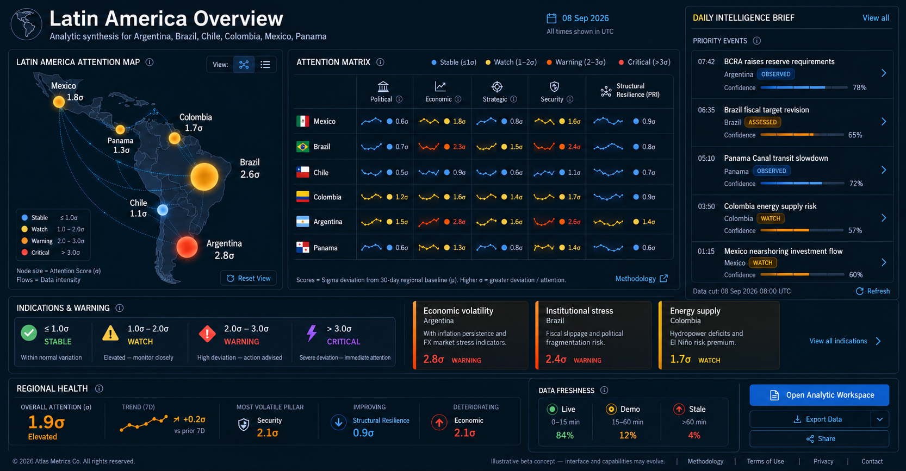The image size is (906, 471).
Task: Open info for Latin America Attention Map
Action: click(150, 62)
